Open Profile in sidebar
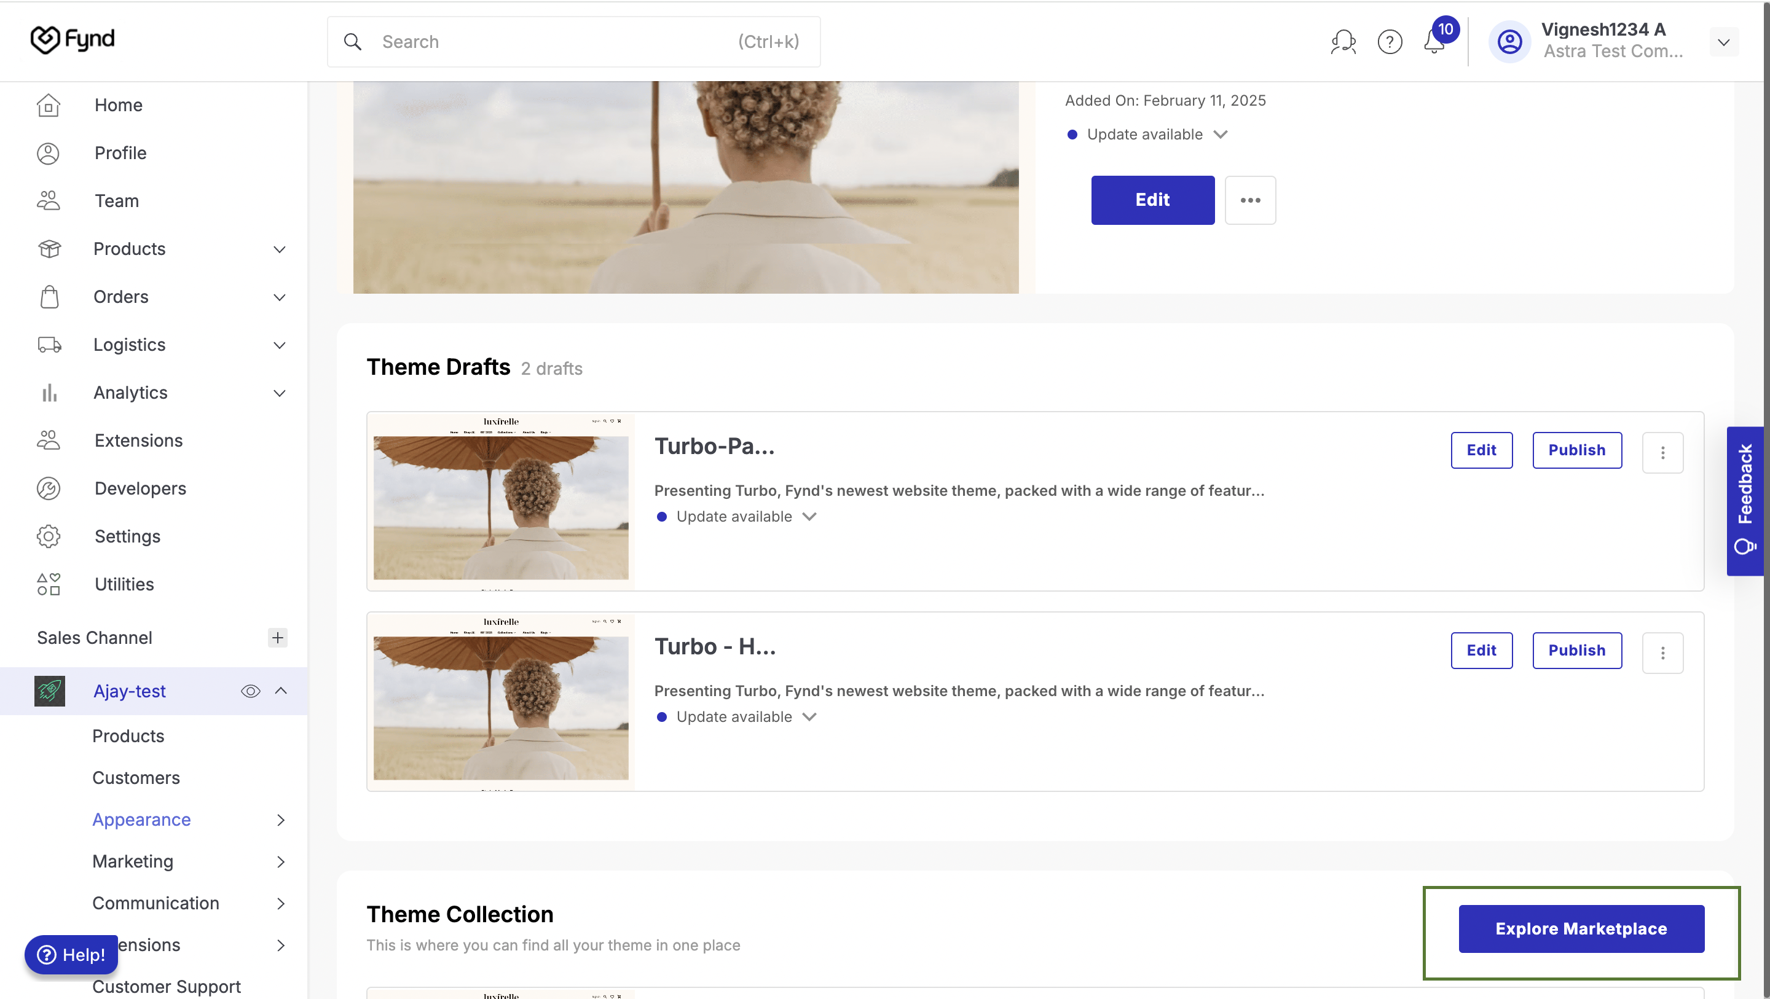This screenshot has width=1770, height=999. tap(120, 153)
